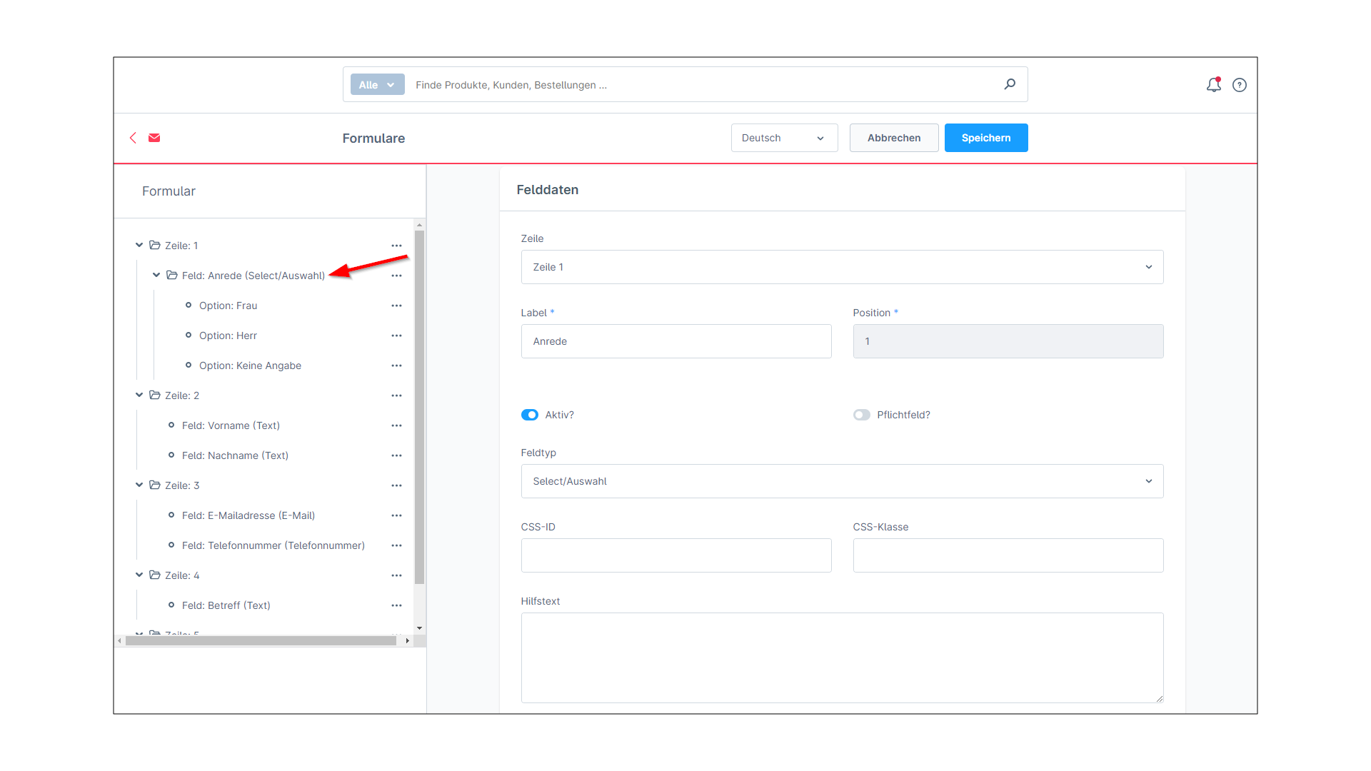Image resolution: width=1371 pixels, height=771 pixels.
Task: Click the folder icon of Zeile: 4
Action: pyautogui.click(x=155, y=575)
